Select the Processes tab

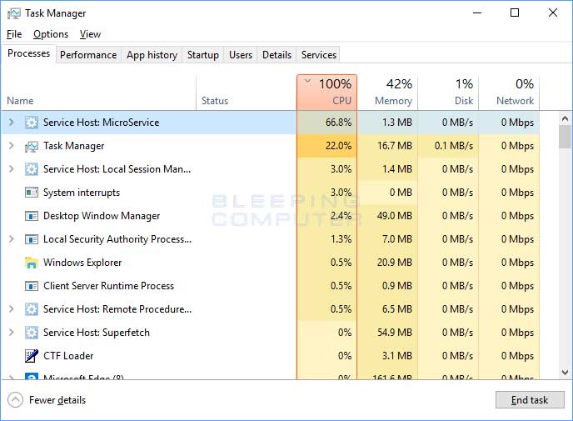[29, 53]
